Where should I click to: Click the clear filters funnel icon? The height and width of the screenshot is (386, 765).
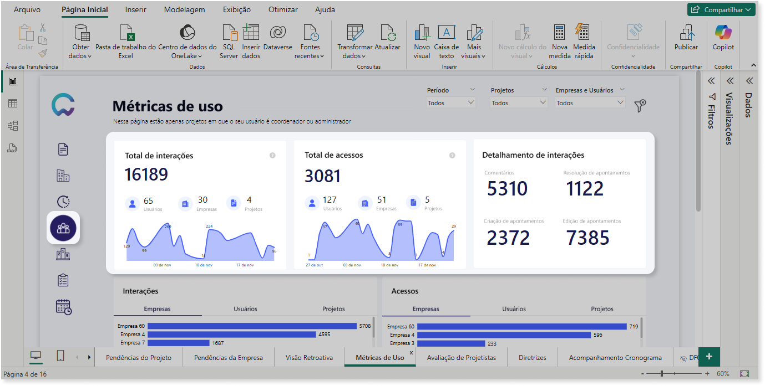[x=640, y=106]
